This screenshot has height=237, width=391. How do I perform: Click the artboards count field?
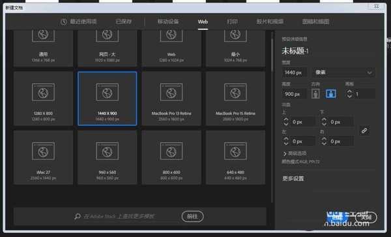coord(364,94)
